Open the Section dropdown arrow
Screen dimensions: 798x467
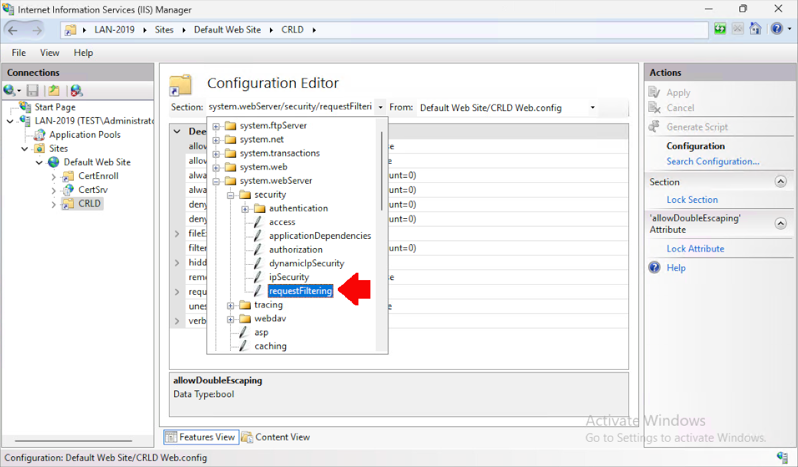[x=380, y=107]
